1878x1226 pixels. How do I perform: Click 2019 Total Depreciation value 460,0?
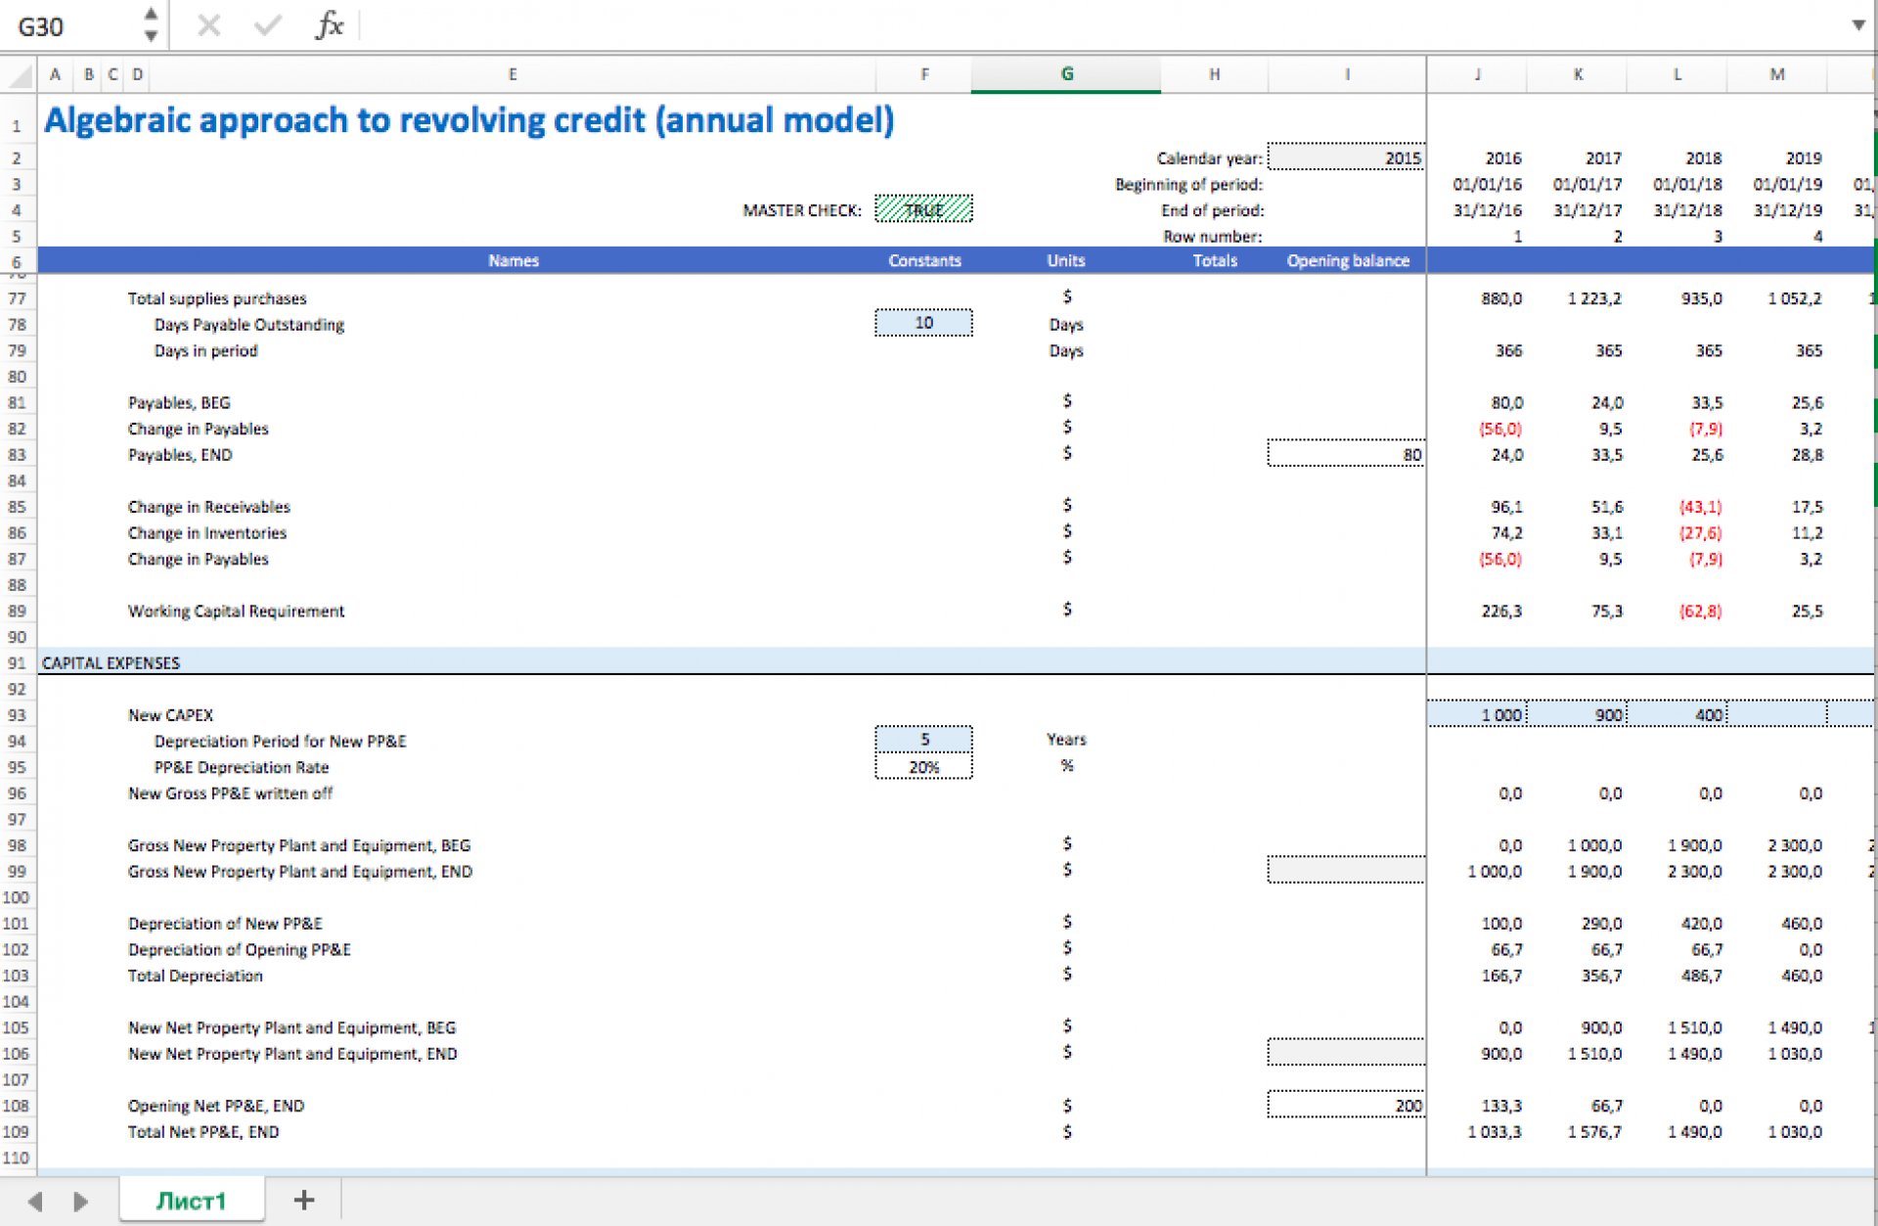pyautogui.click(x=1801, y=976)
